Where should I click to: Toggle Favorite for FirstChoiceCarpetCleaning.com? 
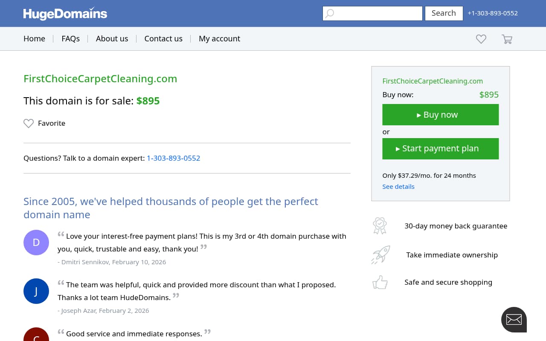[44, 123]
